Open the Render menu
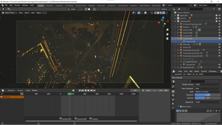 point(17,5)
